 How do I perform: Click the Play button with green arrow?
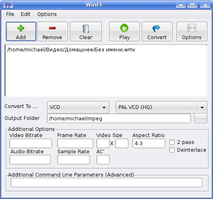[x=124, y=31]
